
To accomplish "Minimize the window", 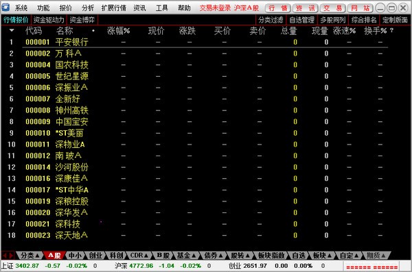I will (x=380, y=8).
